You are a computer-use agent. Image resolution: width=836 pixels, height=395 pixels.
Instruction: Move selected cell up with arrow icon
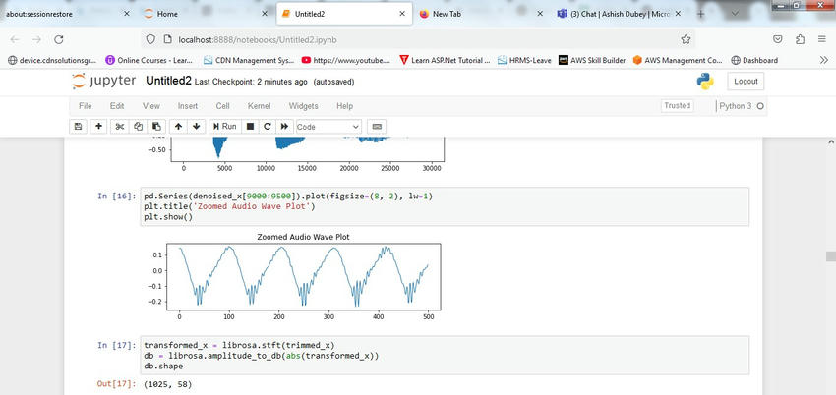178,127
